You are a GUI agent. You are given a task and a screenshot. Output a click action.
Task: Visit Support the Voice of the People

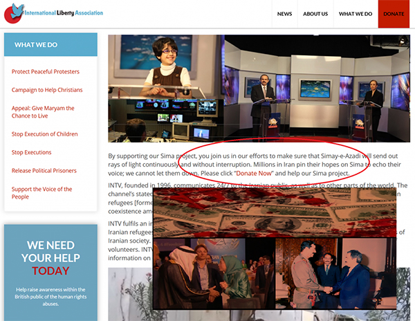[x=41, y=193]
